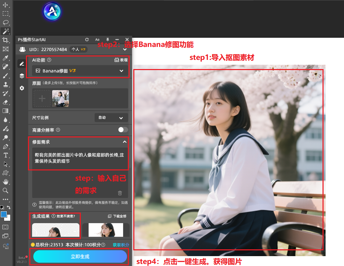Open StartAI settings via the gear icon

(22, 88)
